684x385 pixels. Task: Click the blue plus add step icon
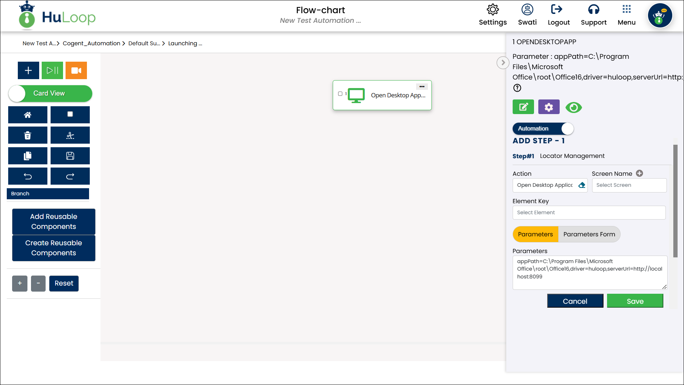pyautogui.click(x=28, y=70)
